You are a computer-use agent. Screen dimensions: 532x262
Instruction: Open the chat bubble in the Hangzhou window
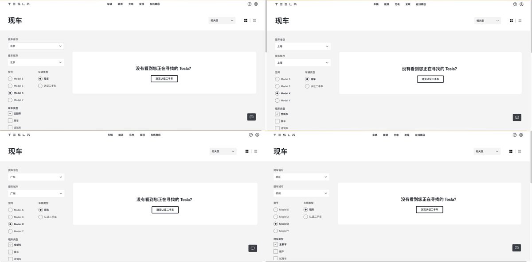pos(516,248)
